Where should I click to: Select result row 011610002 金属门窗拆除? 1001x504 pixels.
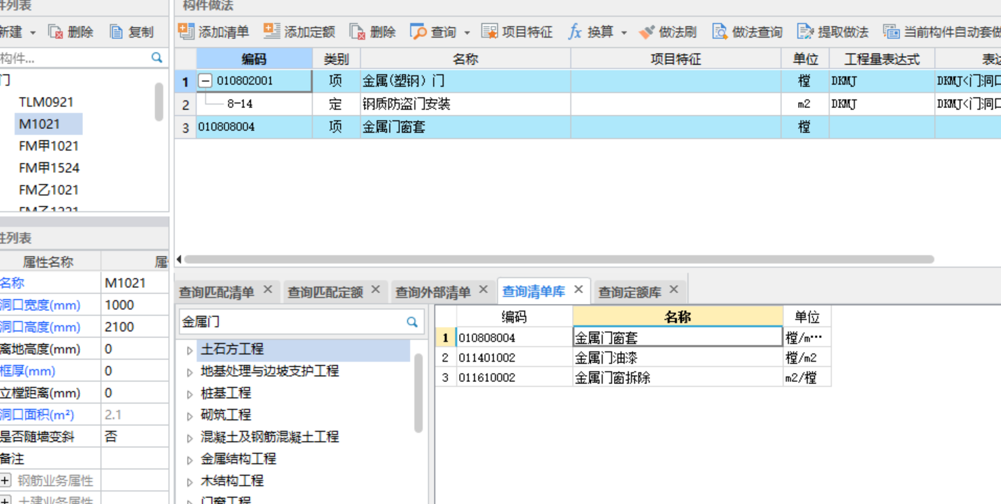click(633, 378)
